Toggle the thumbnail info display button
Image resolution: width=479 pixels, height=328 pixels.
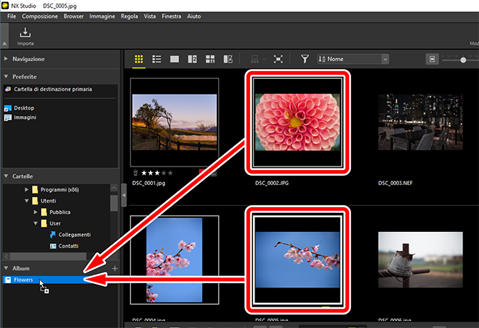click(x=432, y=59)
